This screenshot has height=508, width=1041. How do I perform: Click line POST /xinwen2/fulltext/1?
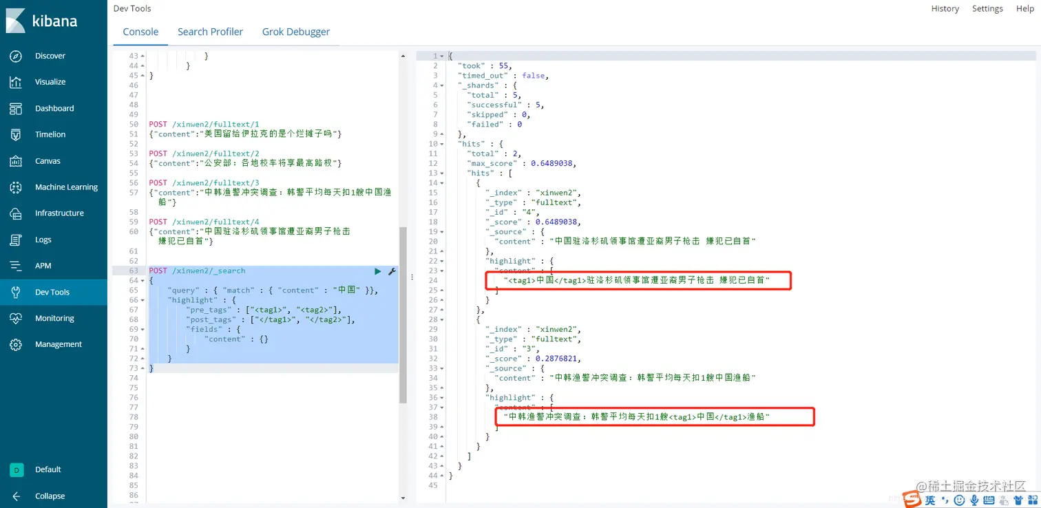pyautogui.click(x=204, y=125)
